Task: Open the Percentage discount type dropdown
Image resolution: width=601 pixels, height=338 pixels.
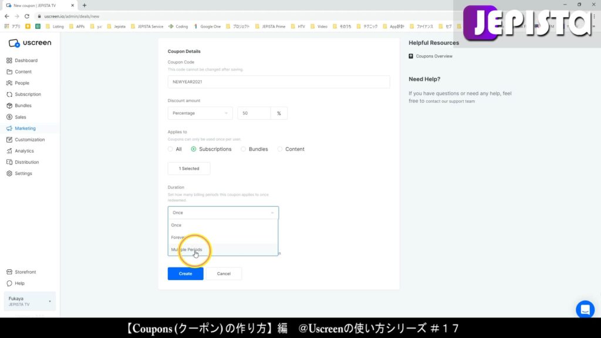Action: coord(200,113)
